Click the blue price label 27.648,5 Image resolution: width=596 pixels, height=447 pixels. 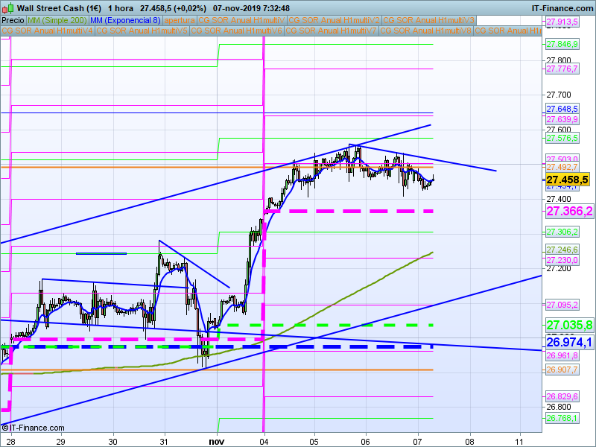point(562,109)
